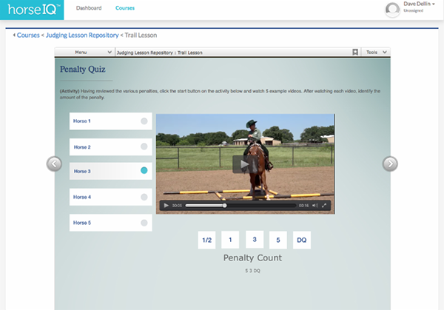444x310 pixels.
Task: Choose the 1/2 penalty button
Action: pyautogui.click(x=206, y=240)
